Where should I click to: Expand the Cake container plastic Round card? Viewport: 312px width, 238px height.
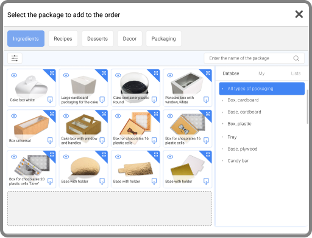(156, 73)
